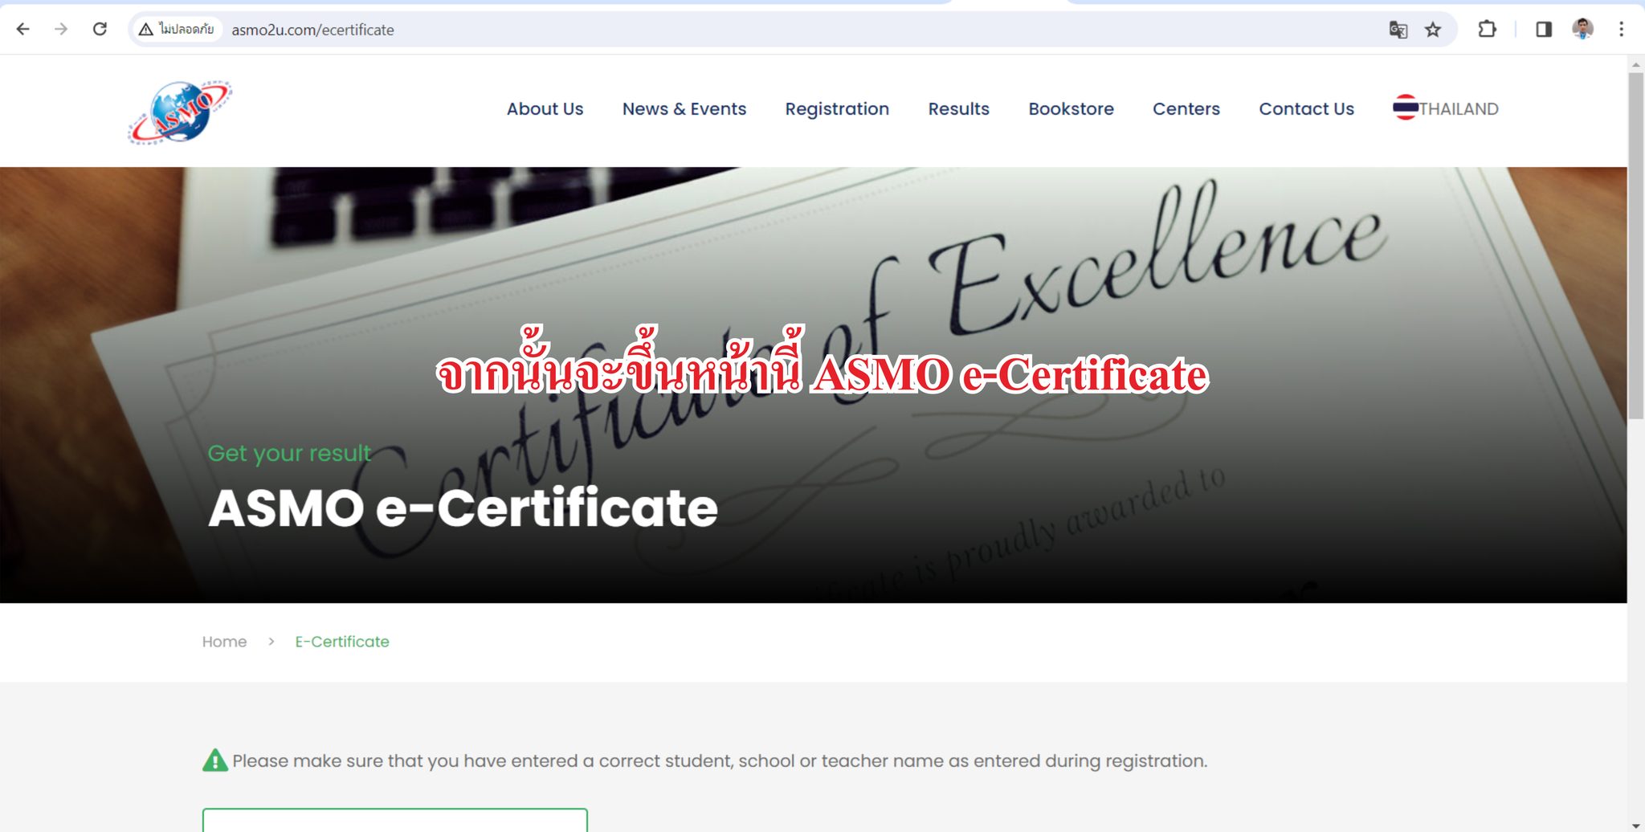1645x832 pixels.
Task: Select the THAILAND country label
Action: (x=1459, y=109)
